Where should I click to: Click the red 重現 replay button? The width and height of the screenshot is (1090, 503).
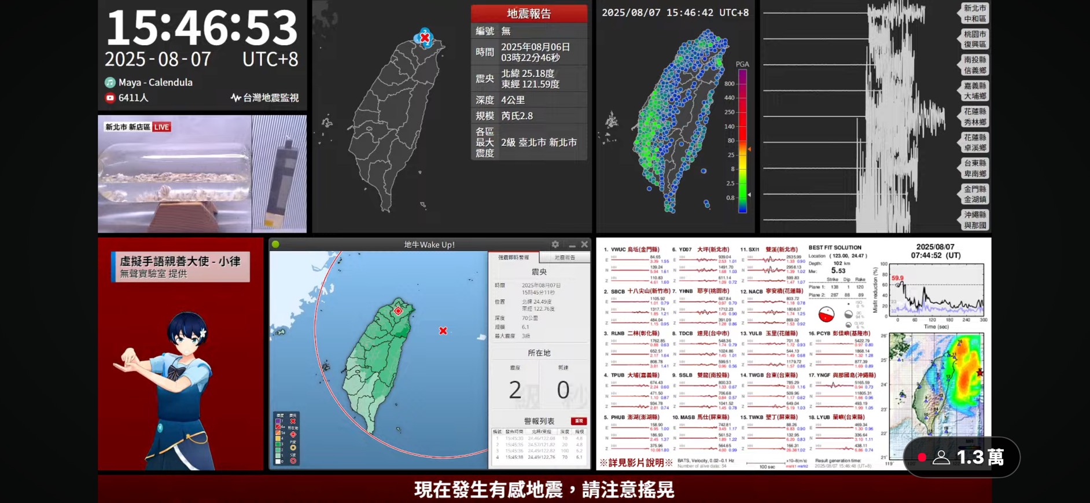tap(579, 421)
